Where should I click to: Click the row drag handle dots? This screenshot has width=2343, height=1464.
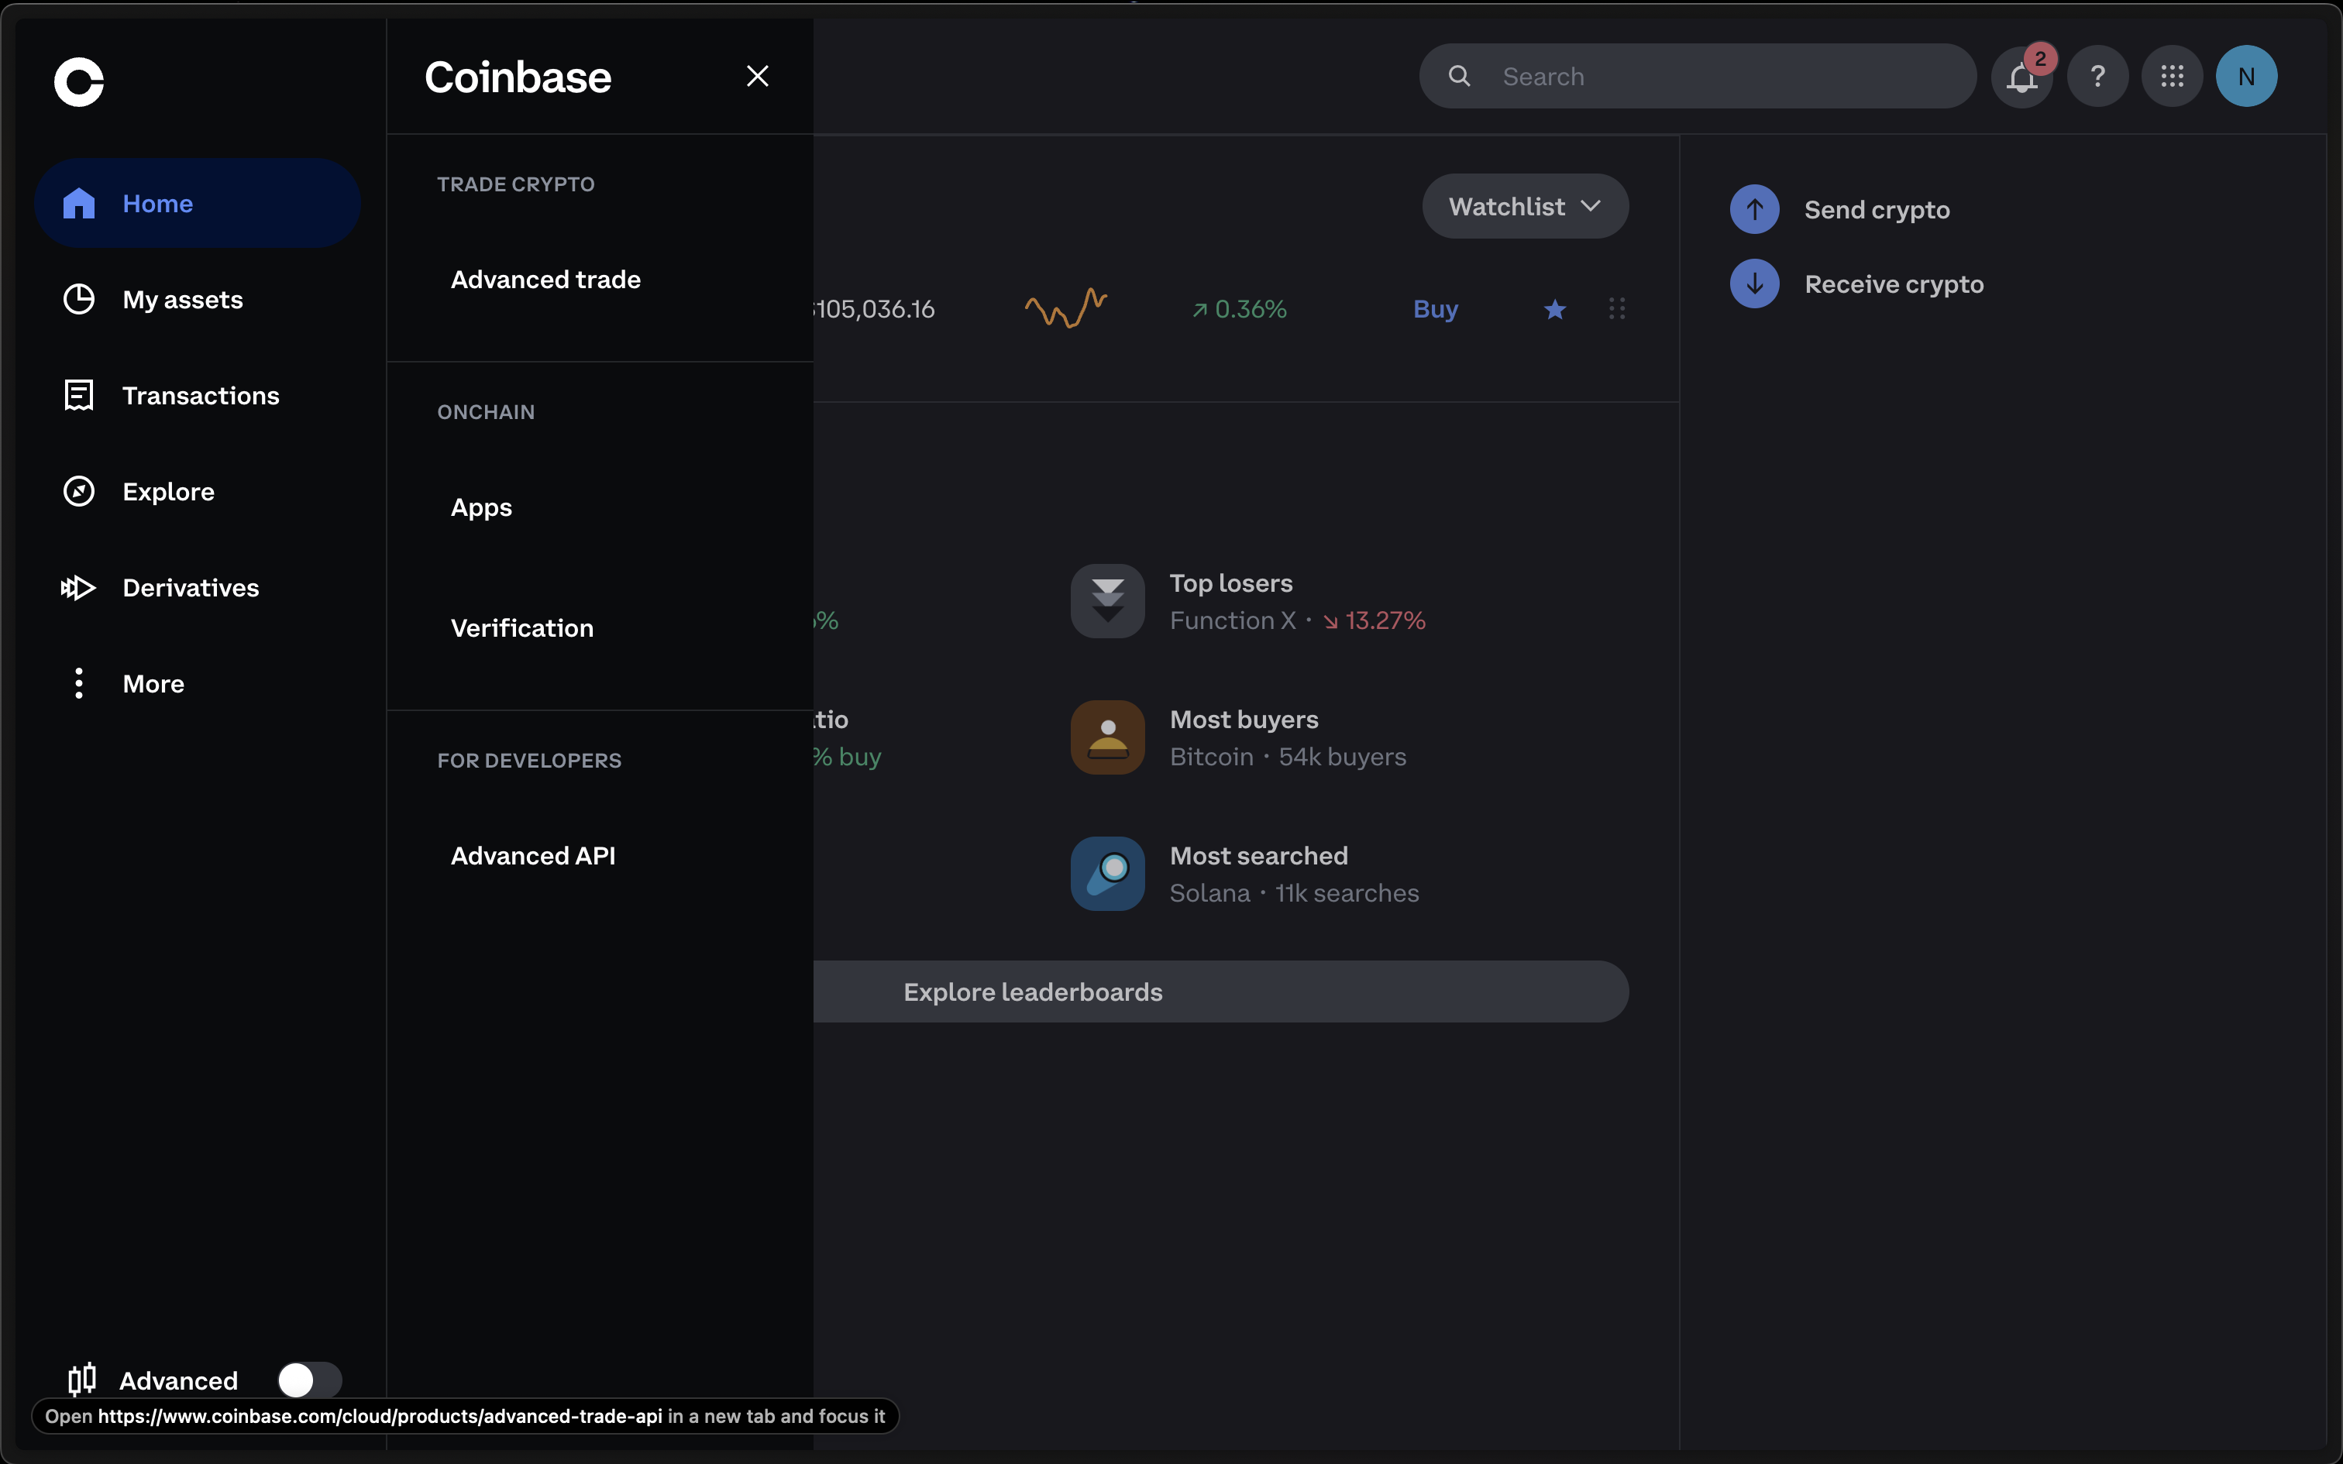pyautogui.click(x=1617, y=309)
